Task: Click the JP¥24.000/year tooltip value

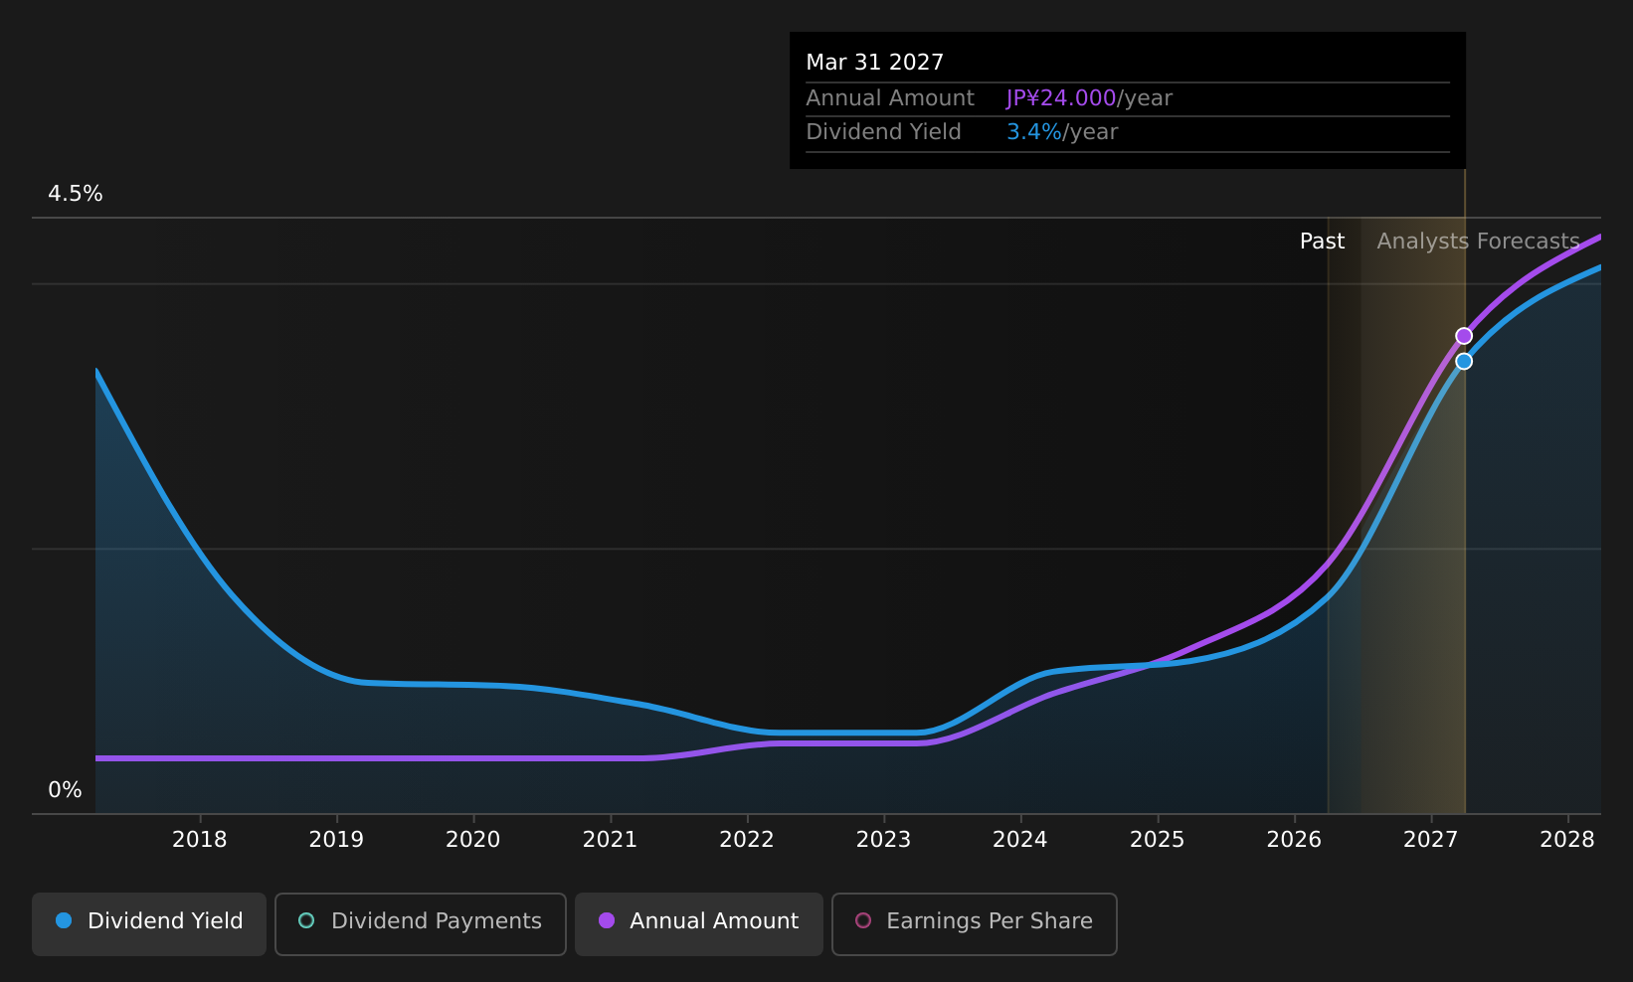Action: (x=1089, y=98)
